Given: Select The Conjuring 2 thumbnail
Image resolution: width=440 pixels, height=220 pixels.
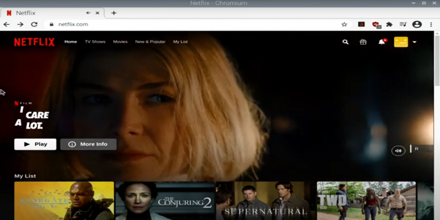Looking at the screenshot, I should point(165,201).
